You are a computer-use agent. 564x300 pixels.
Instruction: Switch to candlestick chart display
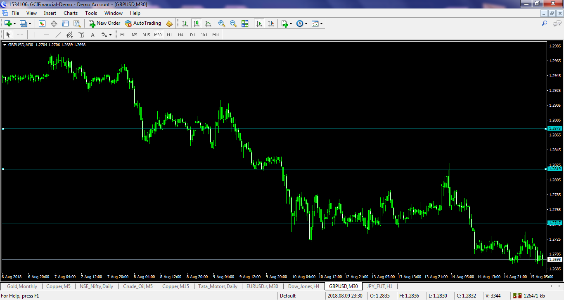point(197,23)
